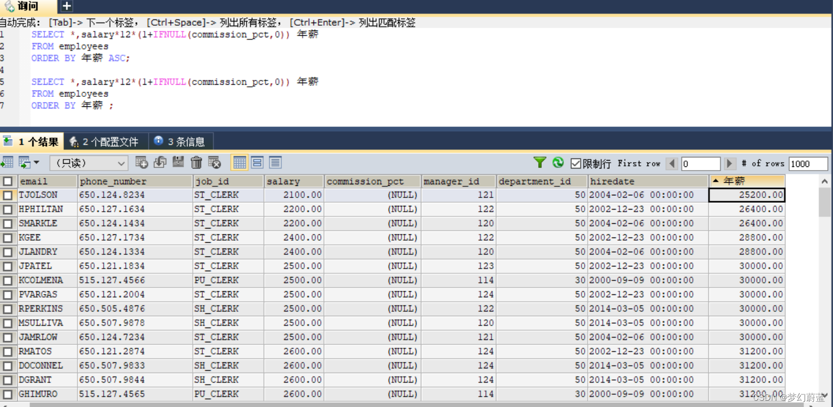Check the TJOLSON row checkbox
This screenshot has width=833, height=407.
click(8, 195)
